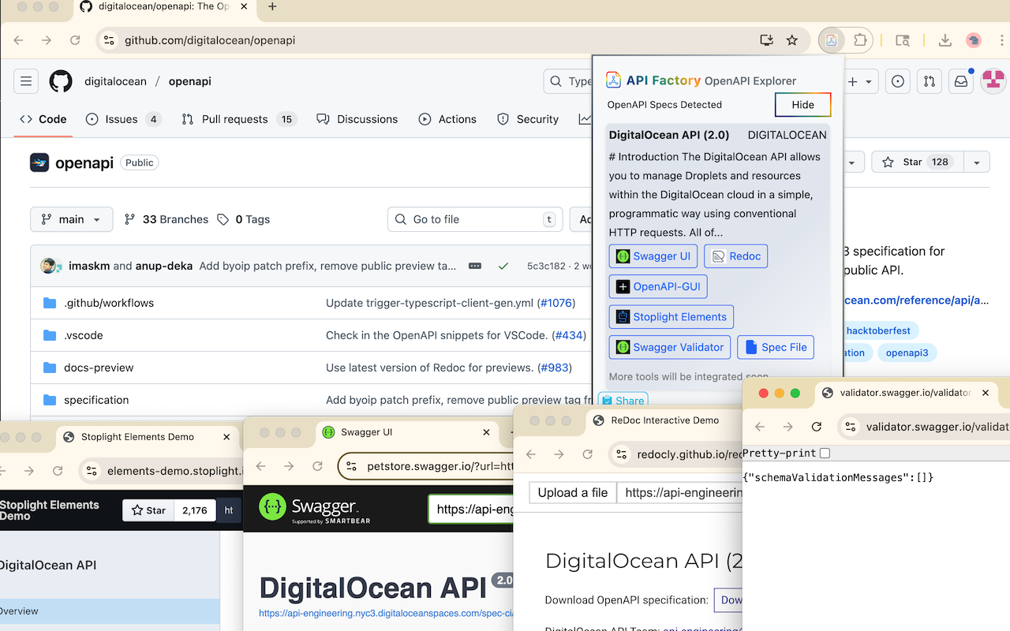1010x631 pixels.
Task: Open the GitHub hamburger navigation menu
Action: [x=26, y=81]
